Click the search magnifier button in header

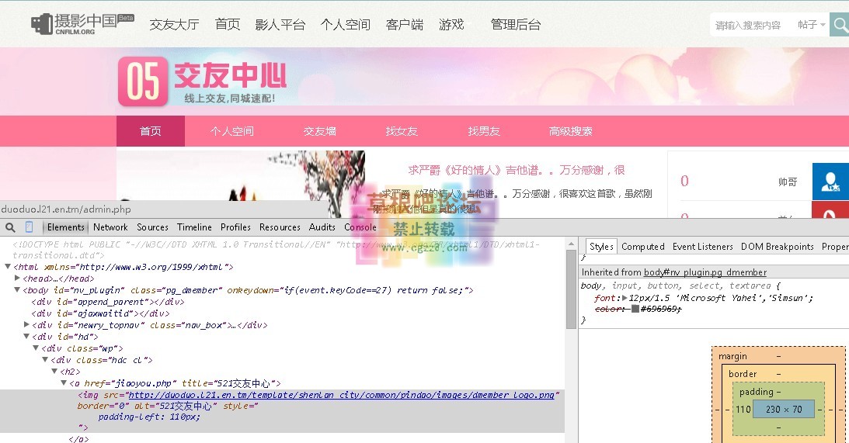(840, 25)
